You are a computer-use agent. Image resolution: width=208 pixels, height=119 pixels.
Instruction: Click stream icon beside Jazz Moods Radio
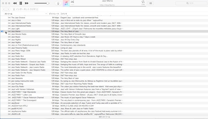point(9,34)
